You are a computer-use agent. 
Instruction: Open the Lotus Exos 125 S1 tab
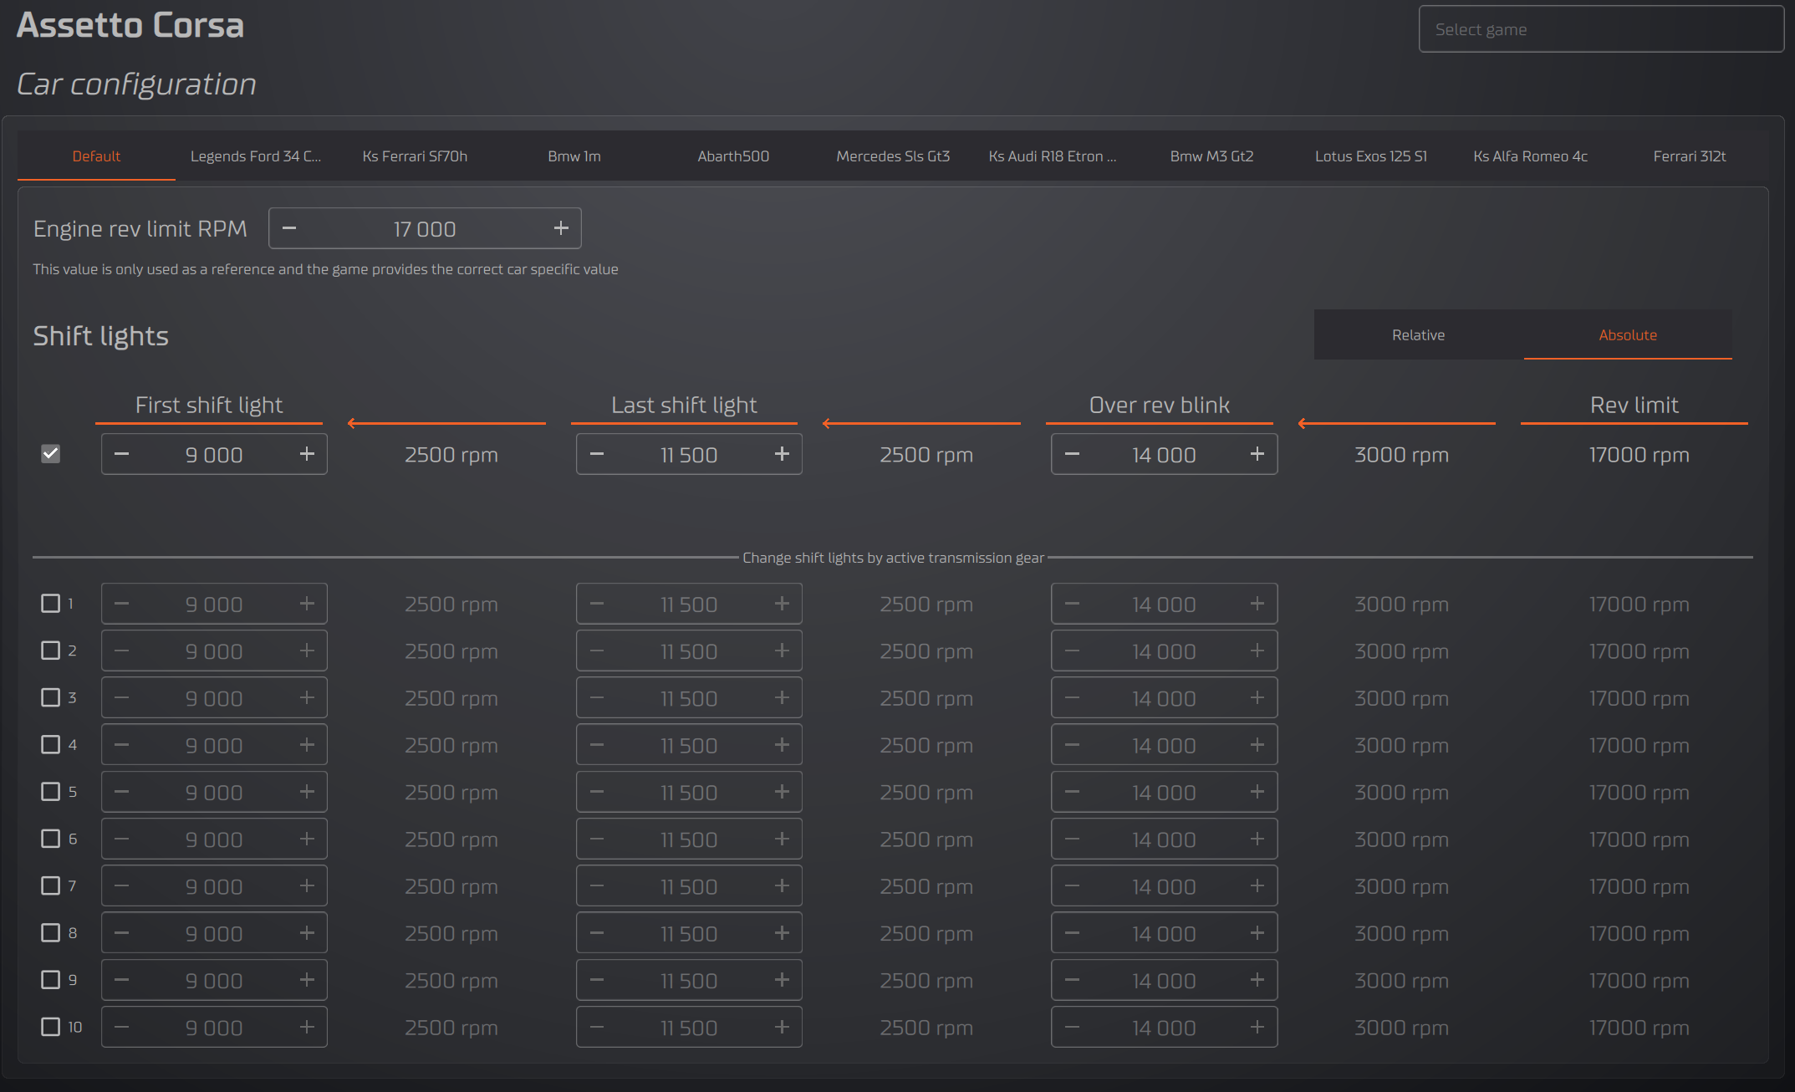tap(1370, 156)
